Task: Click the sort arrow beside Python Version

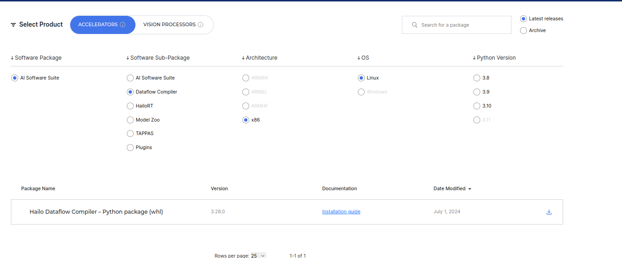Action: point(474,58)
